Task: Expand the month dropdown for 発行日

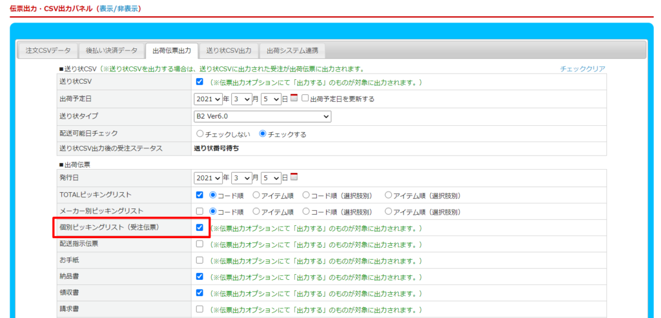Action: click(x=241, y=178)
